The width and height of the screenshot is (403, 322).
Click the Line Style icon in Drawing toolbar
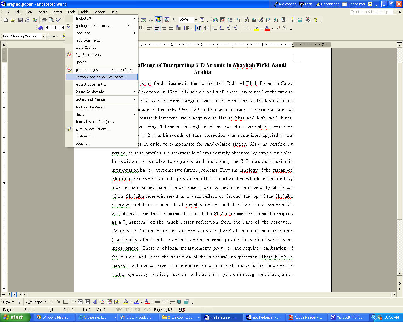(158, 302)
